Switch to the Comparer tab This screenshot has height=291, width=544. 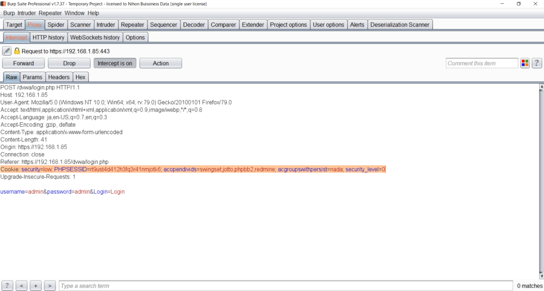tap(223, 24)
